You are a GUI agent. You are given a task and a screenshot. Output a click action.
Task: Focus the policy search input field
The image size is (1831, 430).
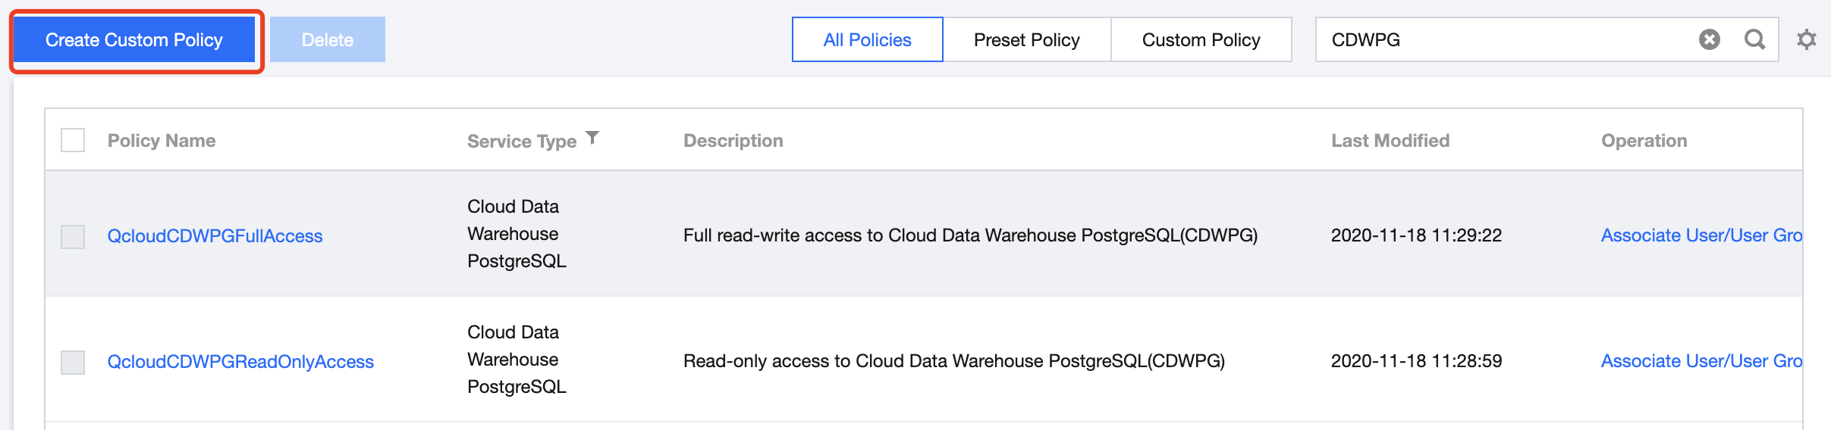(1502, 39)
